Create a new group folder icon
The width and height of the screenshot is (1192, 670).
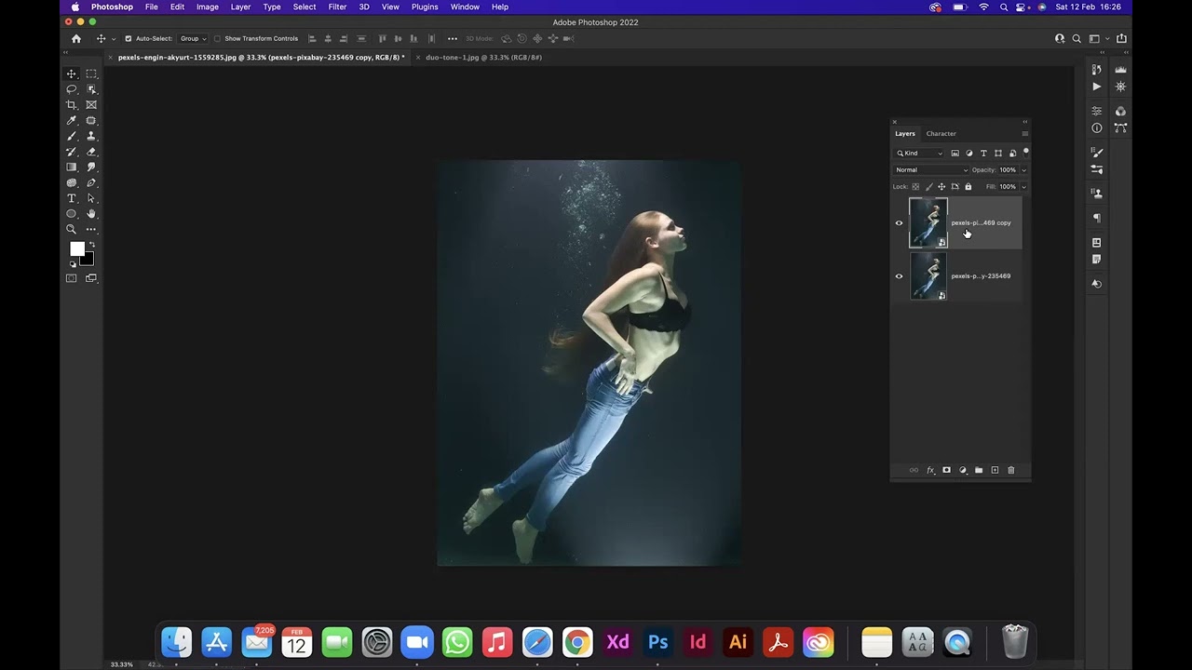pos(979,470)
